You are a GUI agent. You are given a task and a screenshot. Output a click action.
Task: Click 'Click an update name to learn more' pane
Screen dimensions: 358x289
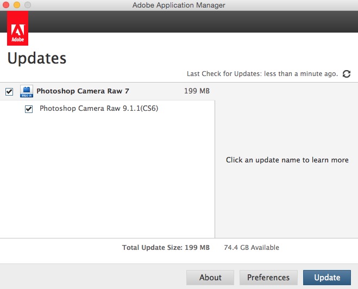point(287,160)
